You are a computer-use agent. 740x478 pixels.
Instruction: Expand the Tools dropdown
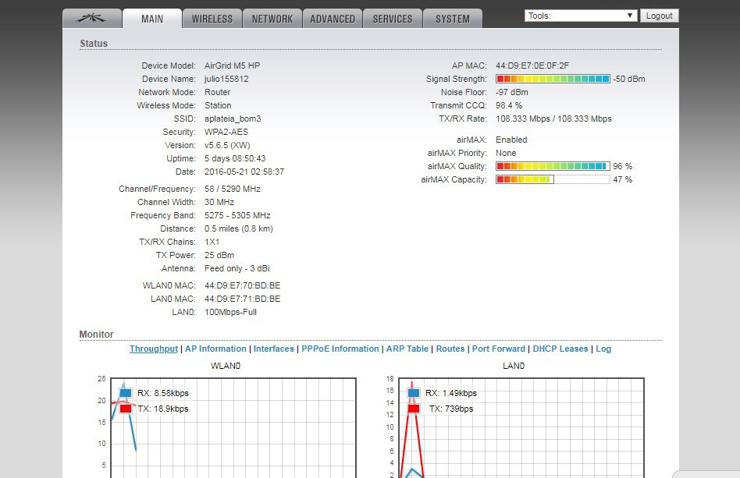point(581,16)
